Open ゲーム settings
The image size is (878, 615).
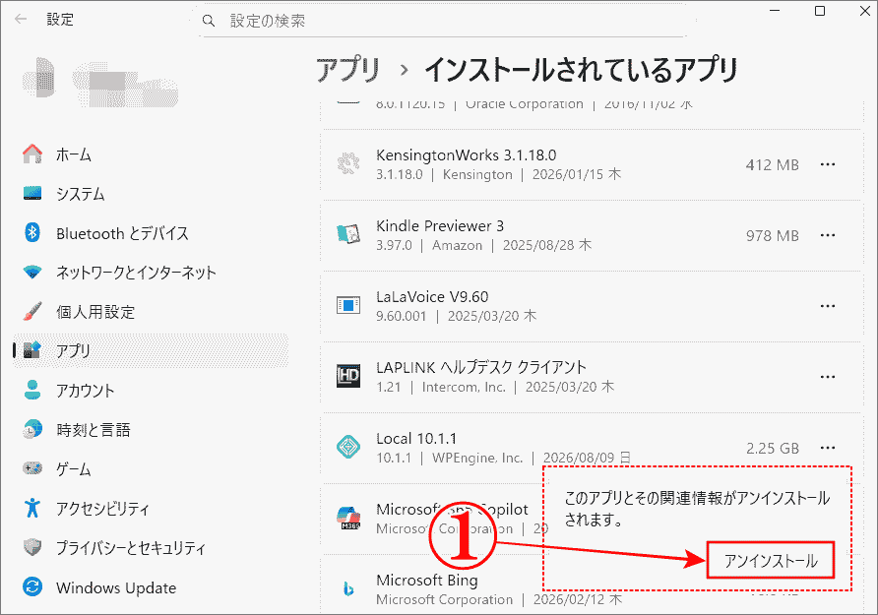tap(150, 469)
